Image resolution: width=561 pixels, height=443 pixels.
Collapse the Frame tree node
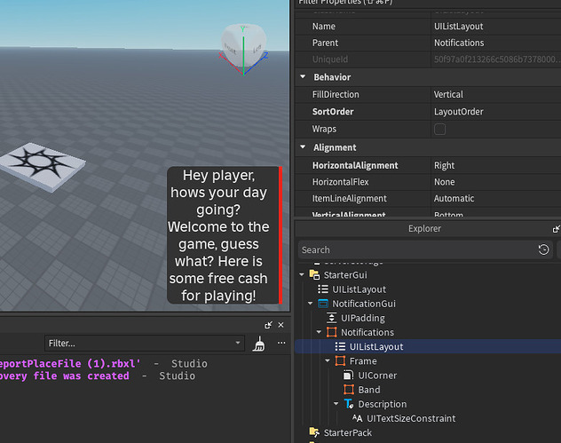[x=328, y=360]
